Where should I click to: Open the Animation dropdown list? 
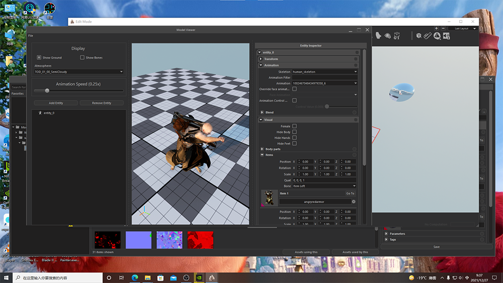(324, 83)
